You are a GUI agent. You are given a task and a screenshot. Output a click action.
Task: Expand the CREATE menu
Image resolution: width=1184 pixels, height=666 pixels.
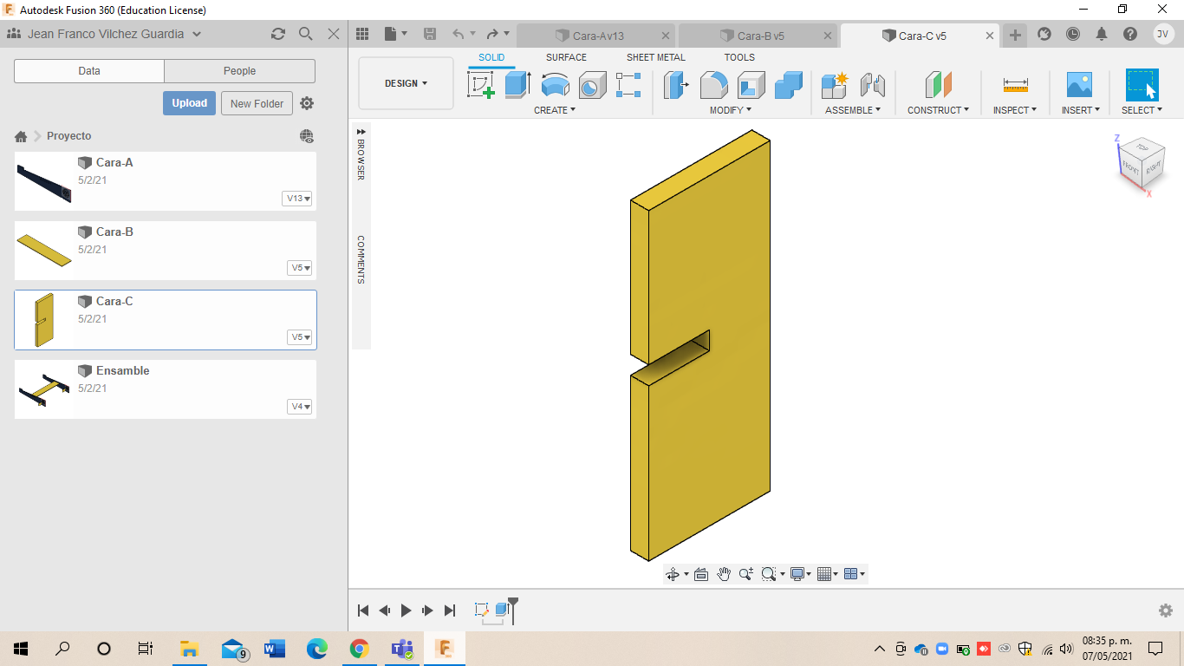pos(555,110)
